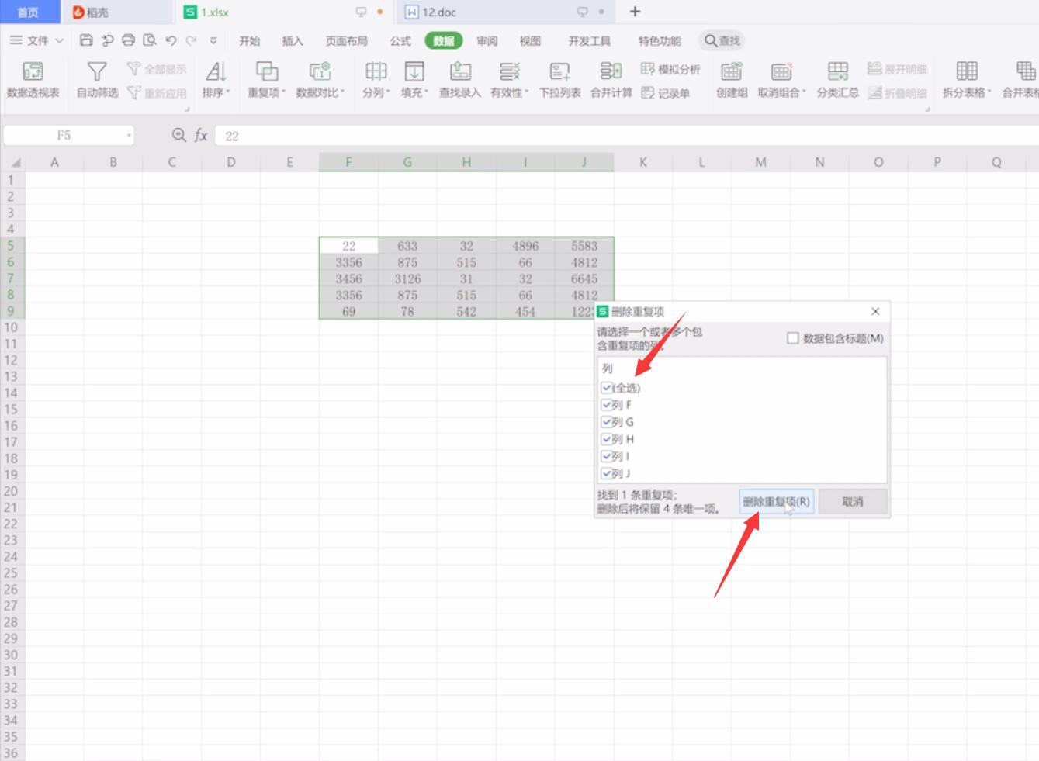Click the 重新应用 reapply filter button
This screenshot has height=761, width=1039.
point(157,93)
